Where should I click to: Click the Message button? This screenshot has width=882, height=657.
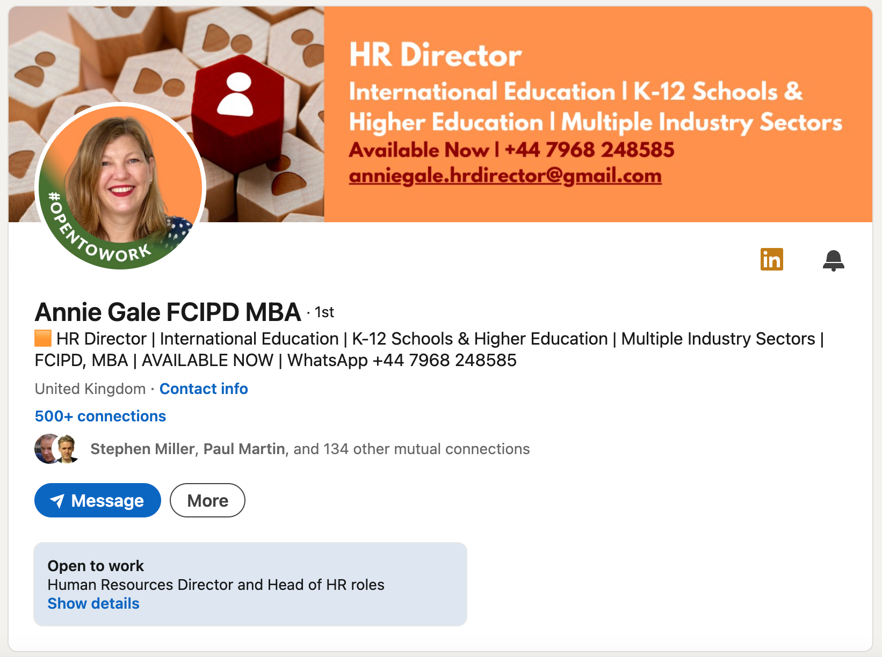tap(98, 501)
